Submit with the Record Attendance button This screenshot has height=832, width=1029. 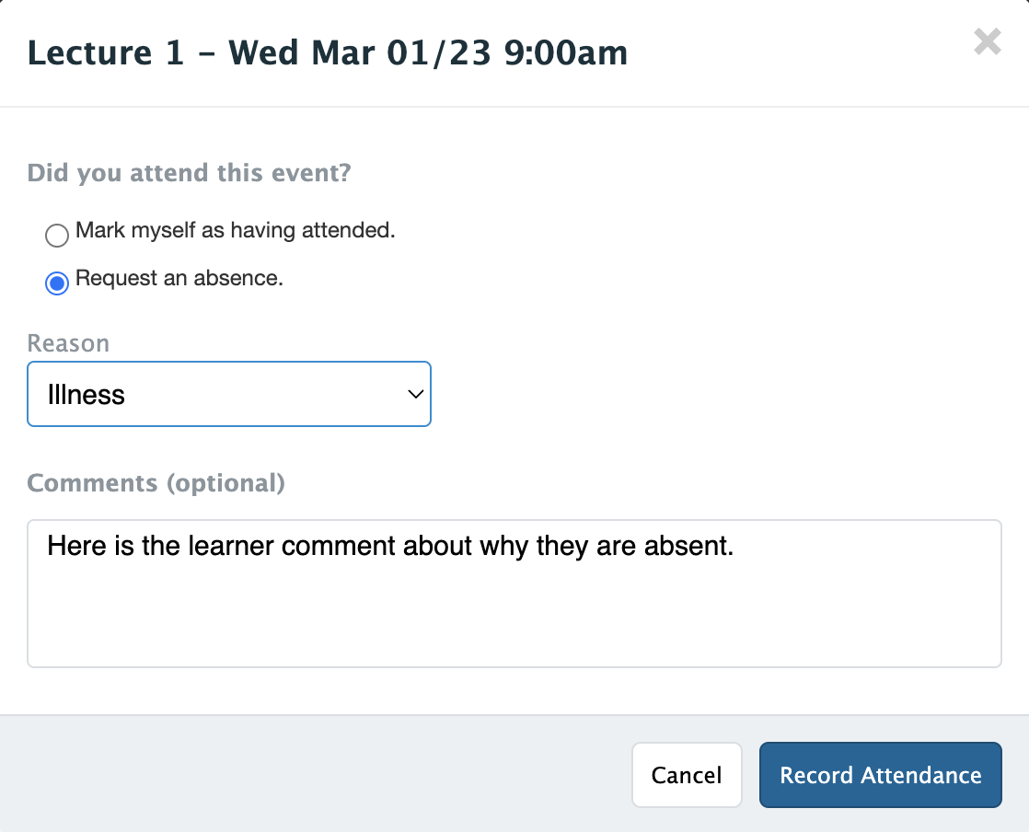pyautogui.click(x=880, y=775)
